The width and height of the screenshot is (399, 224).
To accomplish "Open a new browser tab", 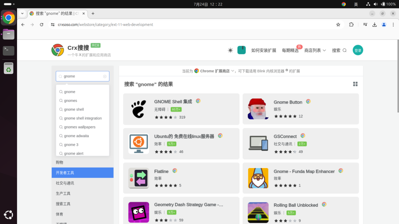I will (x=93, y=13).
